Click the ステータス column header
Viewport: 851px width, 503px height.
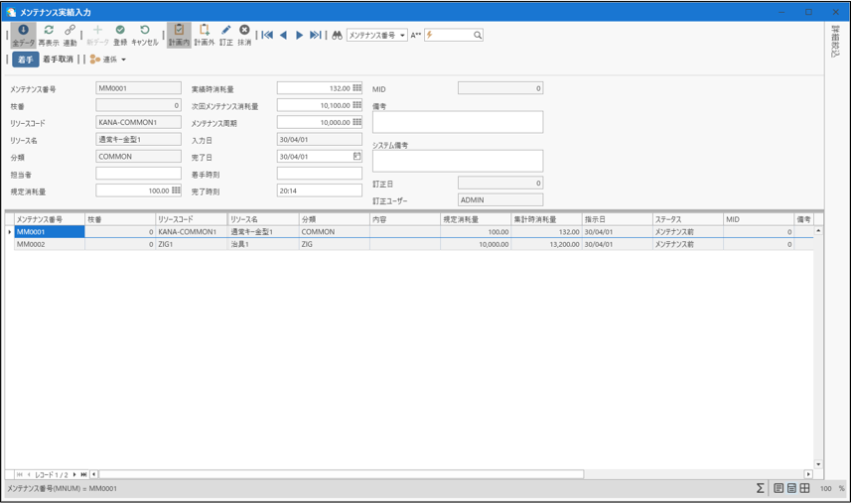tap(686, 219)
